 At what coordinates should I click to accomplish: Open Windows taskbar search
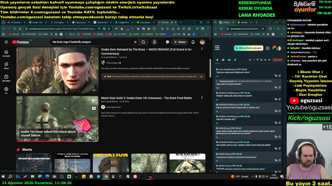pyautogui.click(x=10, y=177)
